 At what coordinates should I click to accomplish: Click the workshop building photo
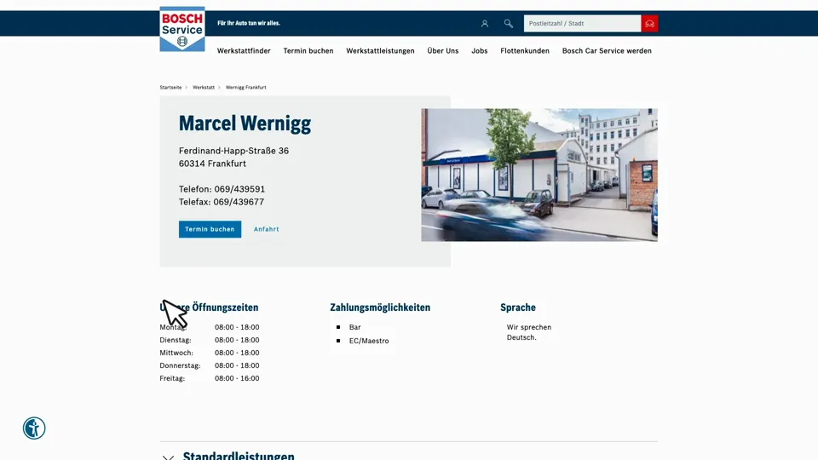539,175
